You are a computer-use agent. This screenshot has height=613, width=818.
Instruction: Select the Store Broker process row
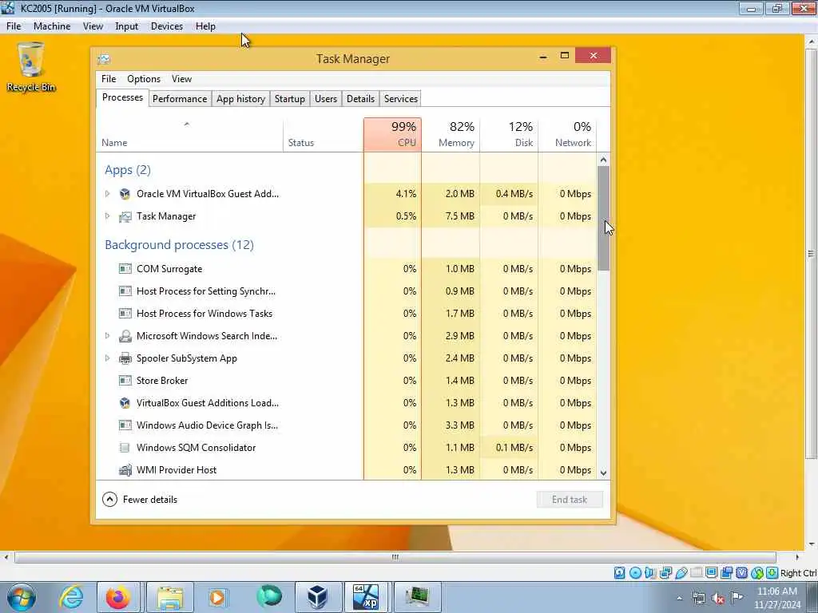tap(347, 381)
